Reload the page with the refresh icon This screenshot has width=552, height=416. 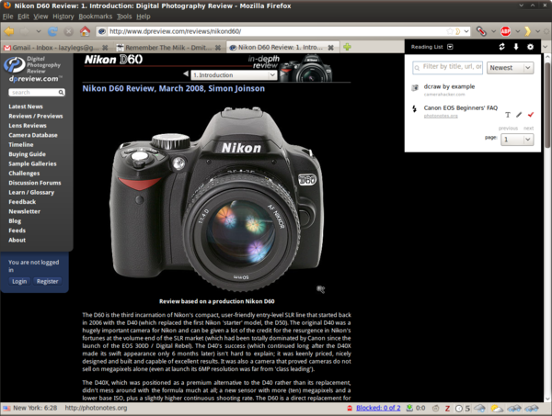52,31
